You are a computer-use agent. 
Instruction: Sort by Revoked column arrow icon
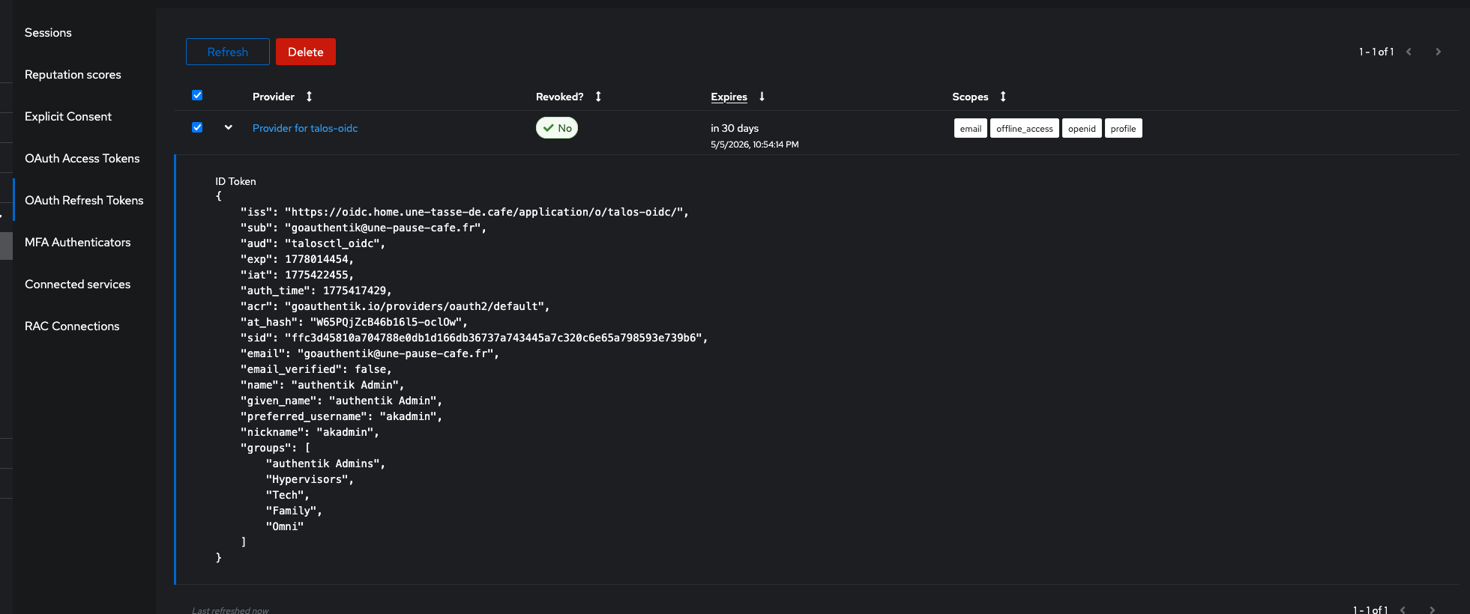click(598, 97)
